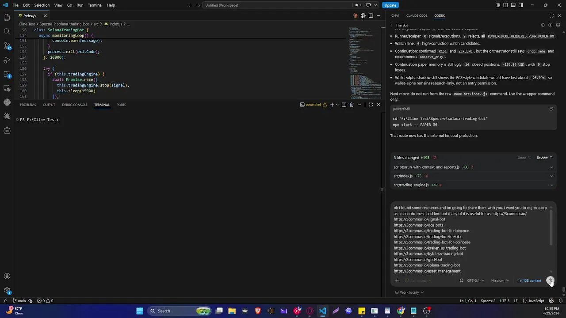Open the Selection menu
This screenshot has height=318, width=566.
[42, 5]
